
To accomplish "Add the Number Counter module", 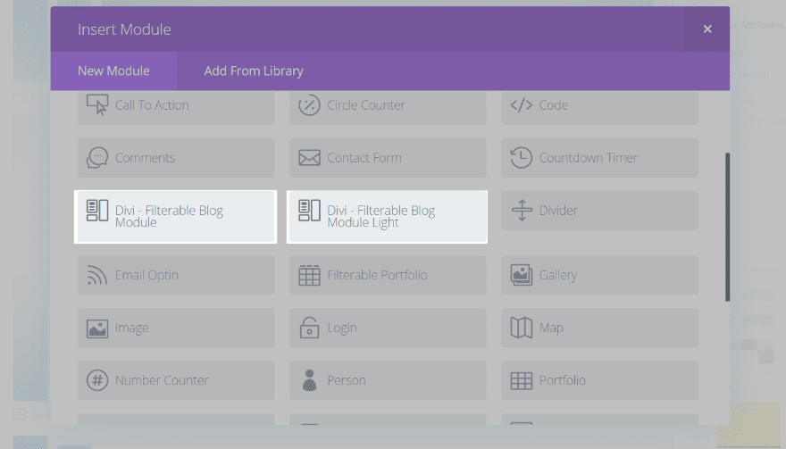I will click(x=176, y=380).
